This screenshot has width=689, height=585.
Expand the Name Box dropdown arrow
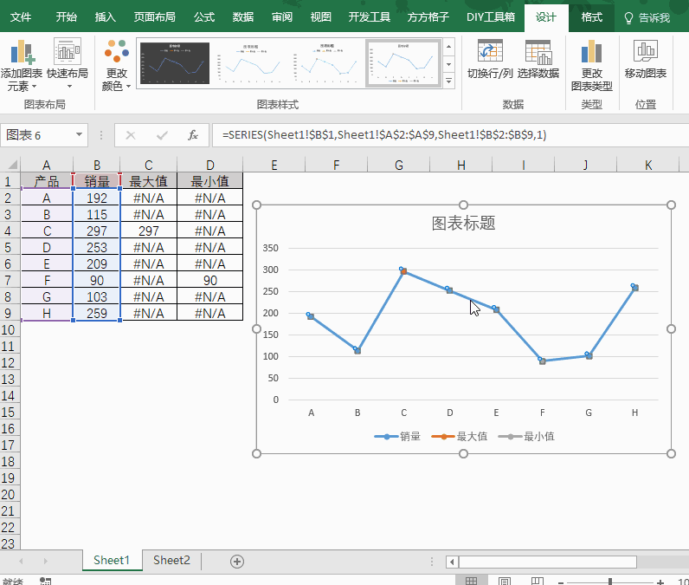(79, 134)
